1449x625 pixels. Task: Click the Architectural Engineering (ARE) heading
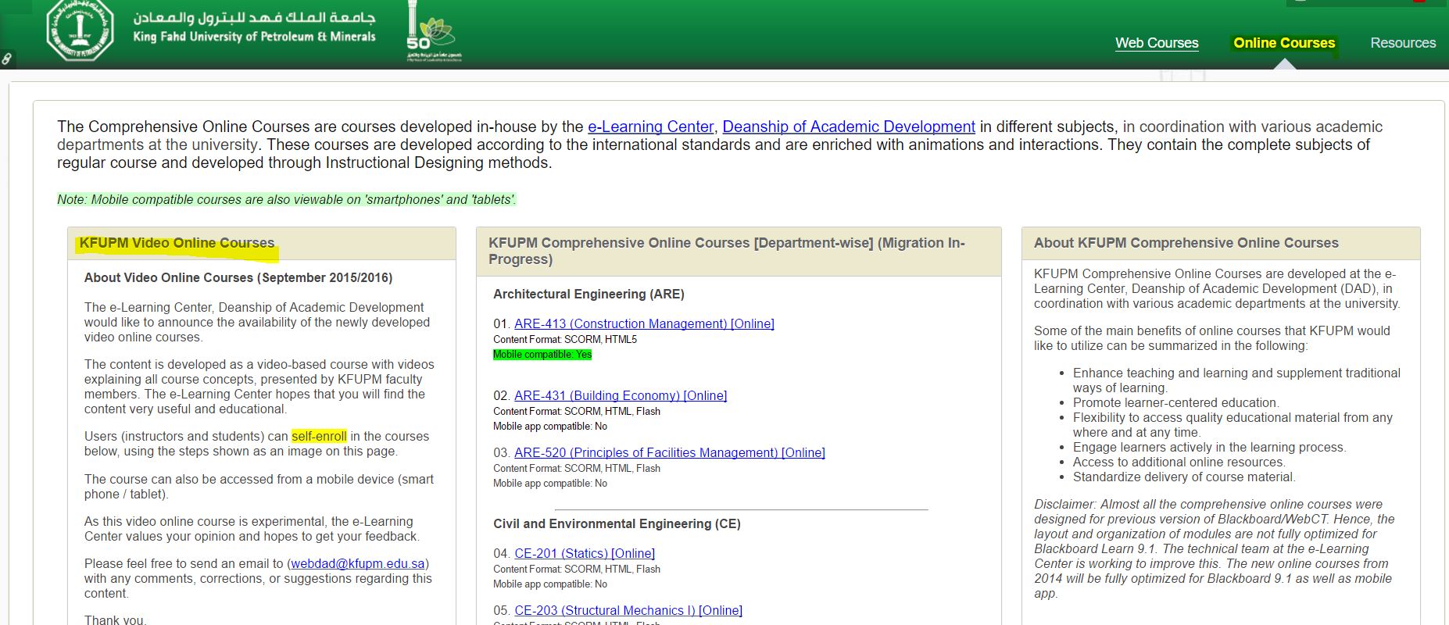pyautogui.click(x=589, y=294)
